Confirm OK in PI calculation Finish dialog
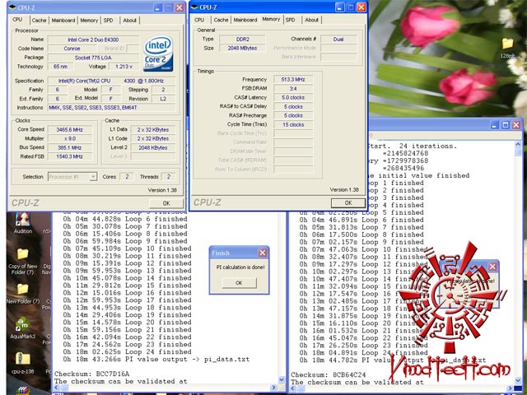 coord(239,283)
